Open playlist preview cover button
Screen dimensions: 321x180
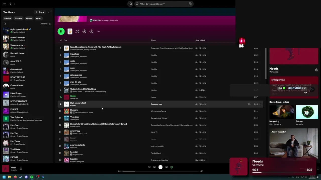coord(70,31)
